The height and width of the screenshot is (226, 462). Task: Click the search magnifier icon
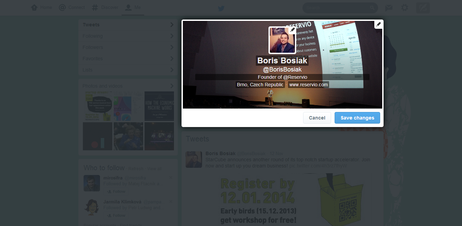coord(372,8)
